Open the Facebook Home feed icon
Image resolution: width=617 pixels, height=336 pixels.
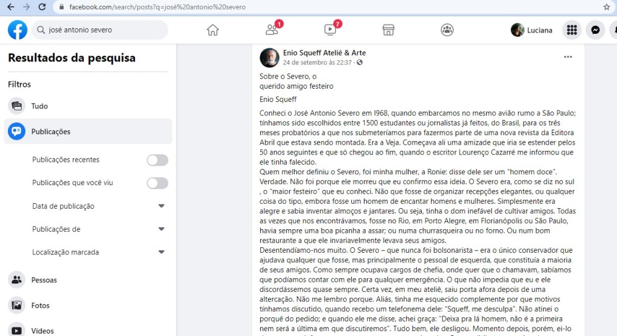tap(213, 30)
